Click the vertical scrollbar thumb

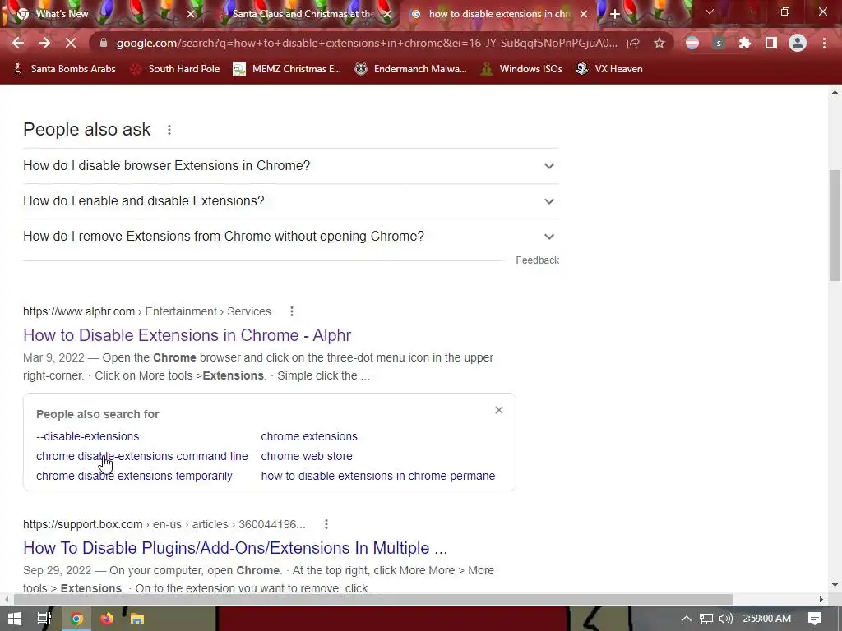[835, 225]
